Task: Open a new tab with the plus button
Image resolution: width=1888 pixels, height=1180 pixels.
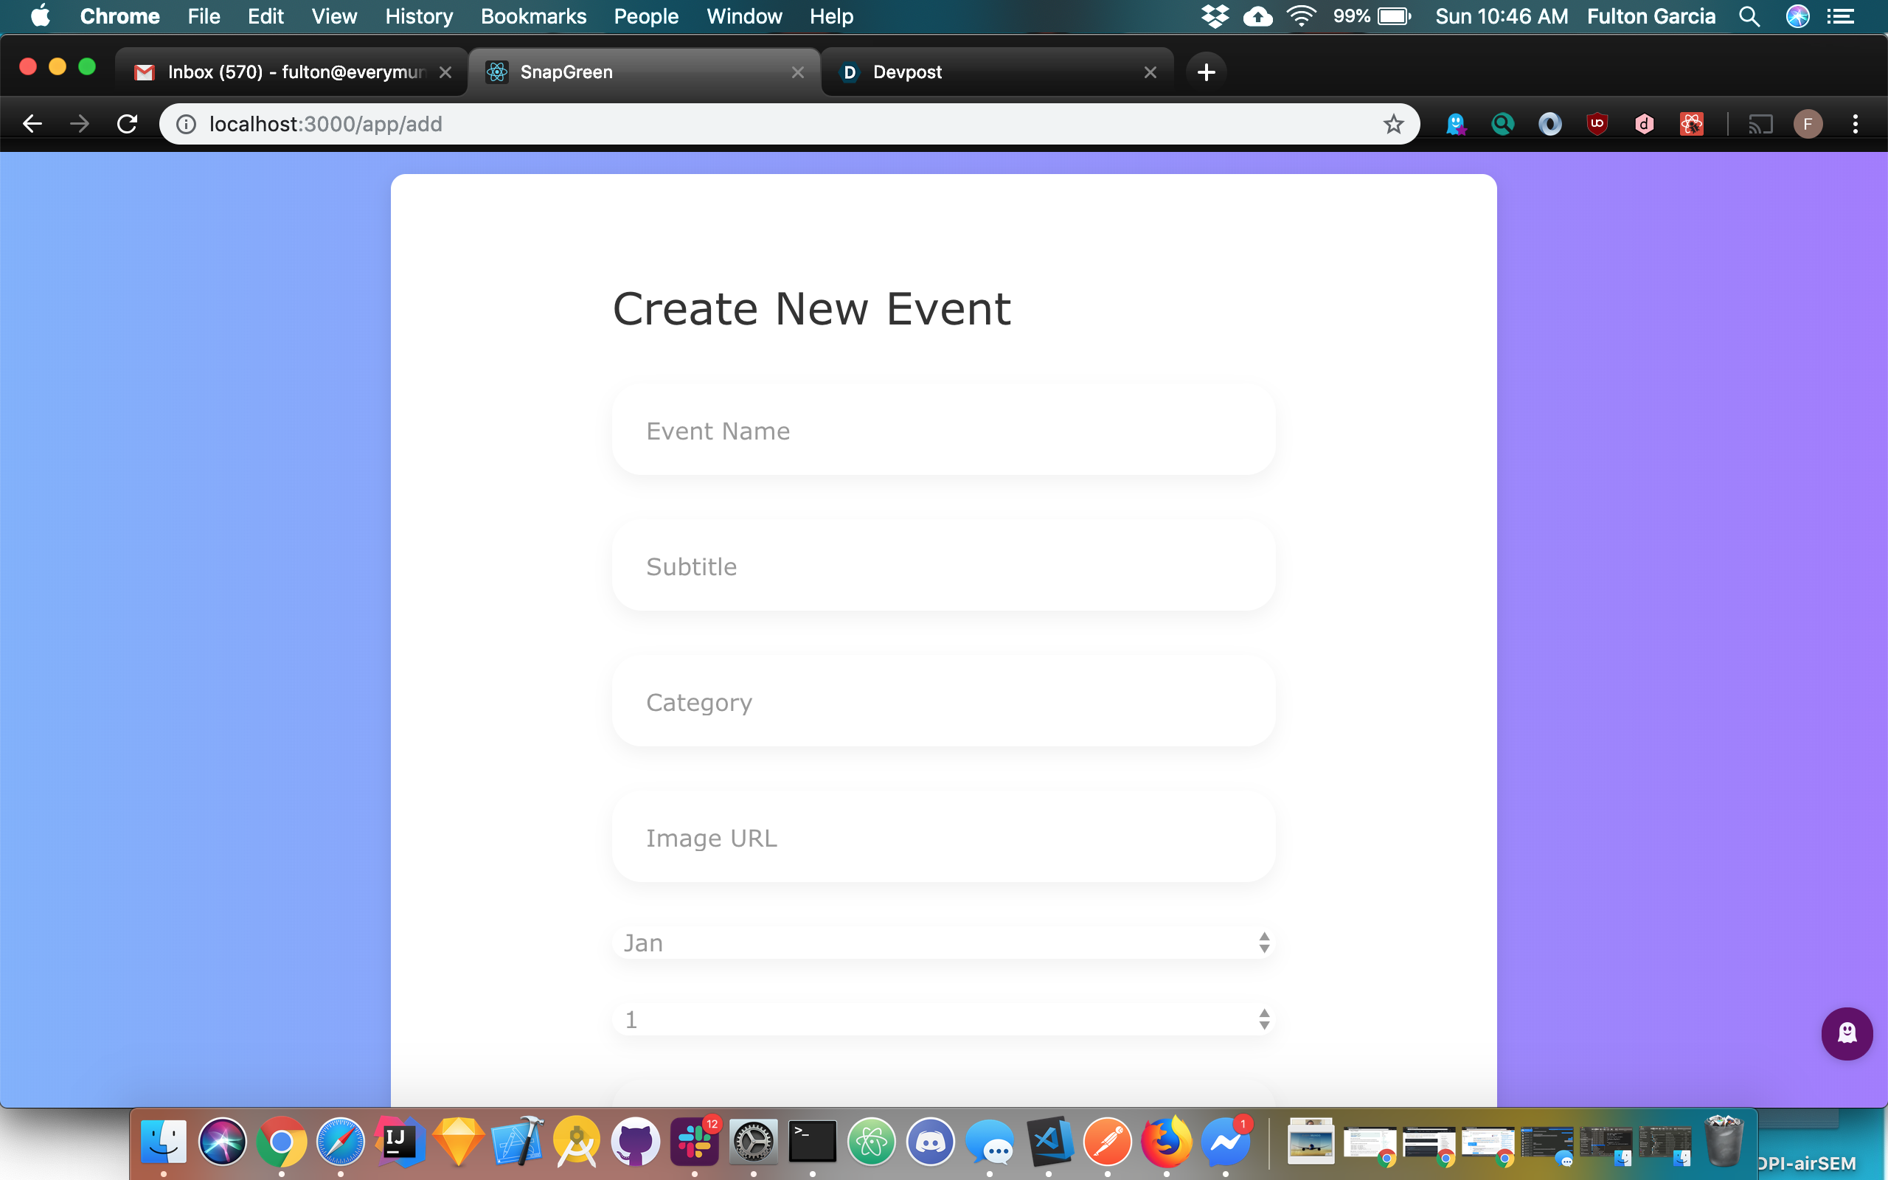Action: 1206,72
